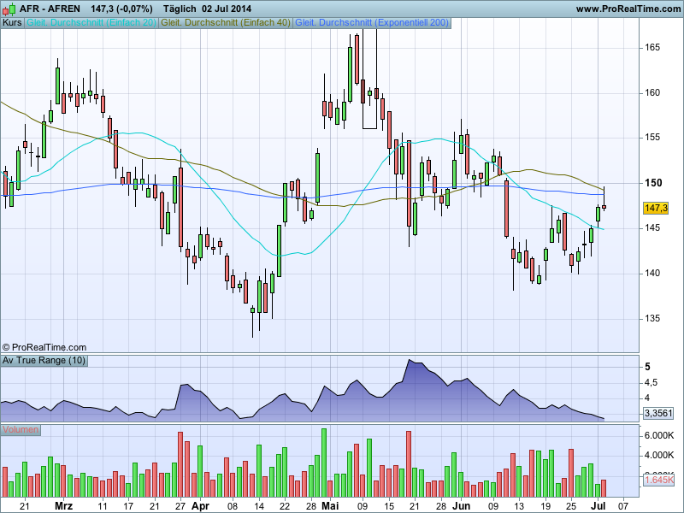The height and width of the screenshot is (513, 684).
Task: Click the 147,3 (-0,07%) quote in header
Action: click(121, 9)
